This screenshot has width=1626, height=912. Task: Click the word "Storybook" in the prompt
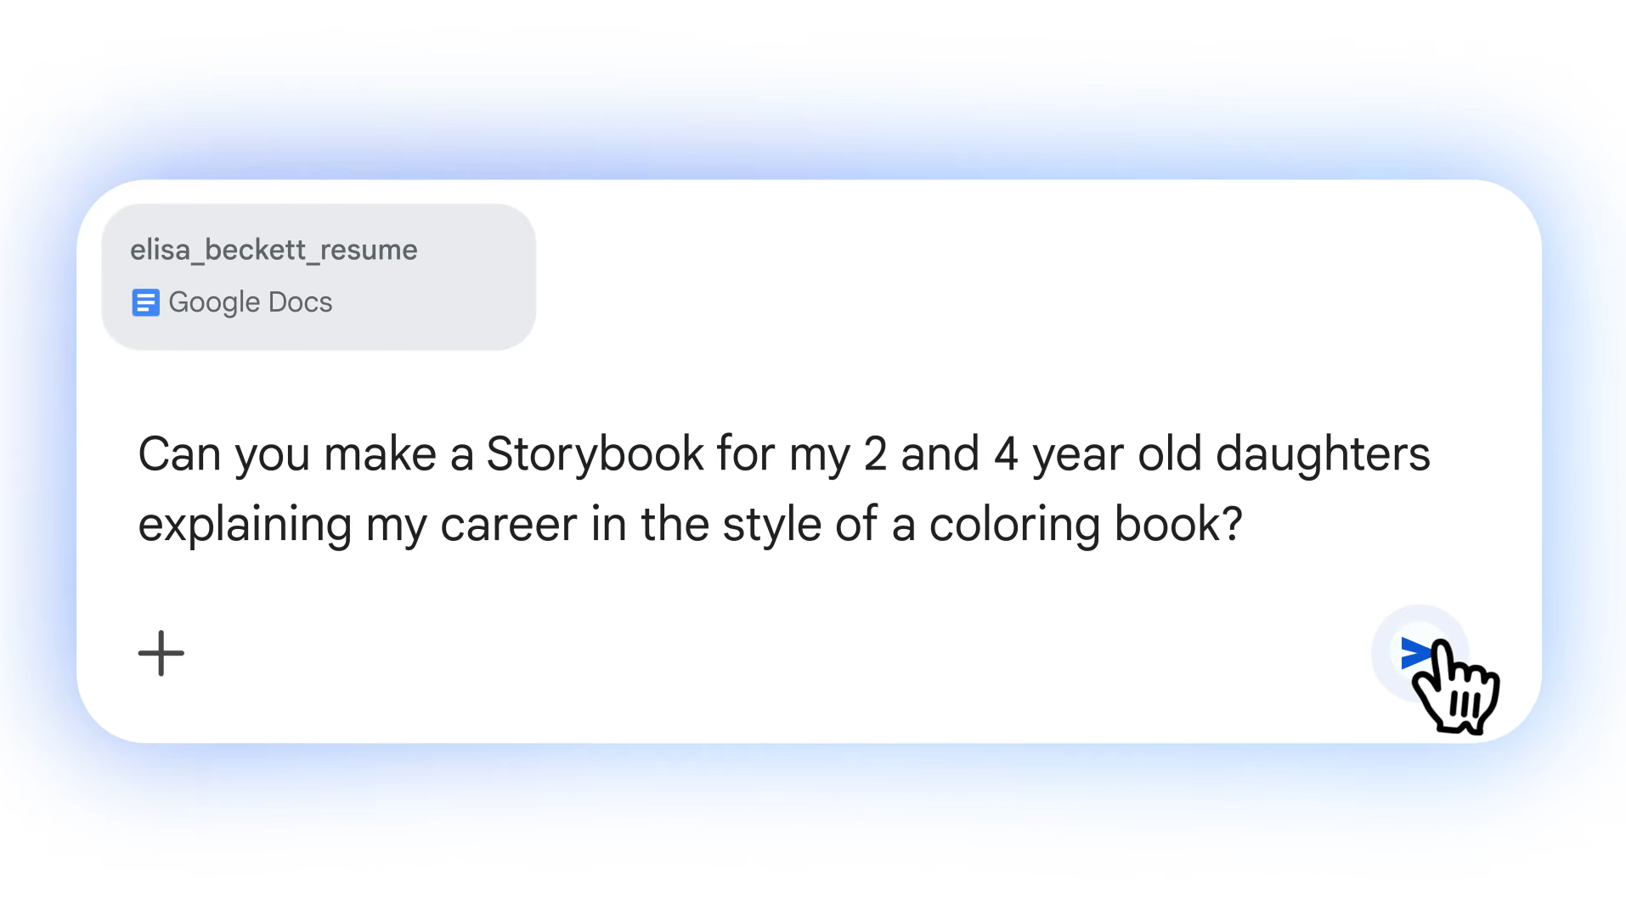[x=595, y=453]
